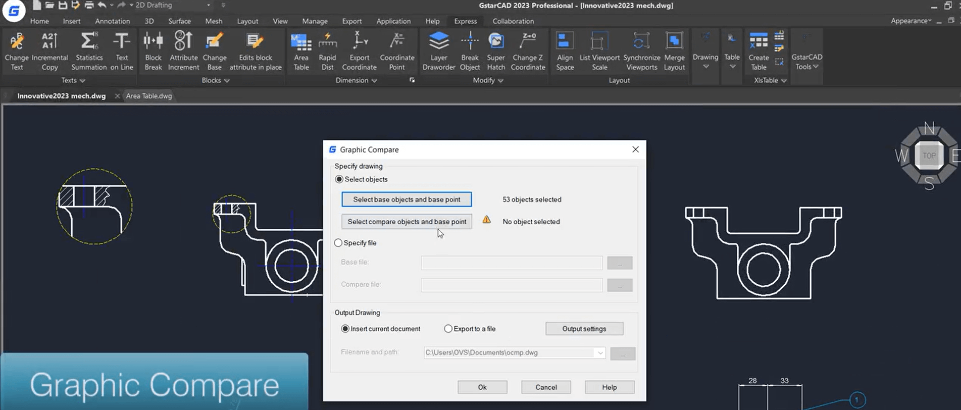Open Help for Graphic Compare
This screenshot has height=410, width=961.
tap(610, 387)
